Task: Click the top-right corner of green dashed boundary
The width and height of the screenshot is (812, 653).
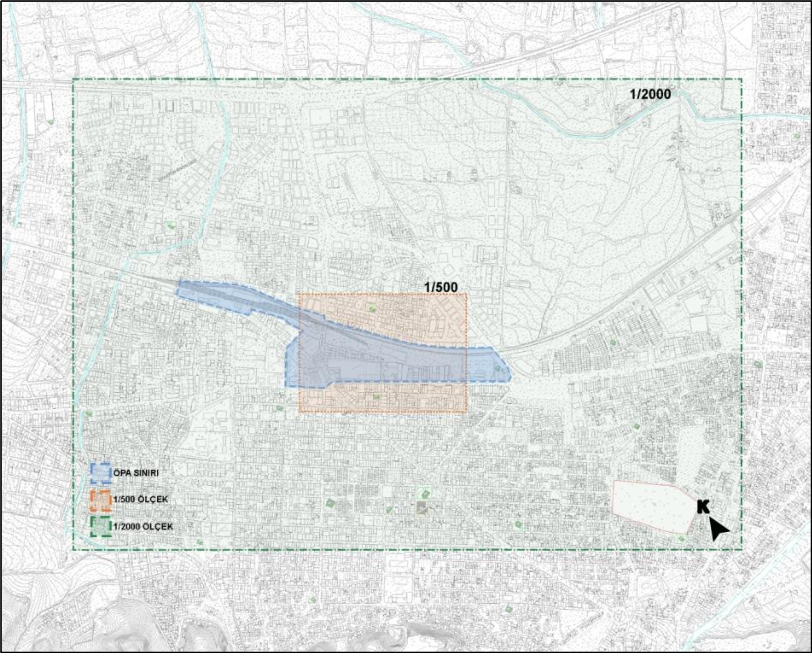Action: pyautogui.click(x=741, y=79)
